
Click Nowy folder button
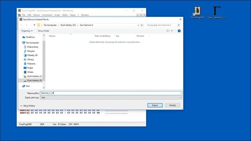[x=44, y=31]
